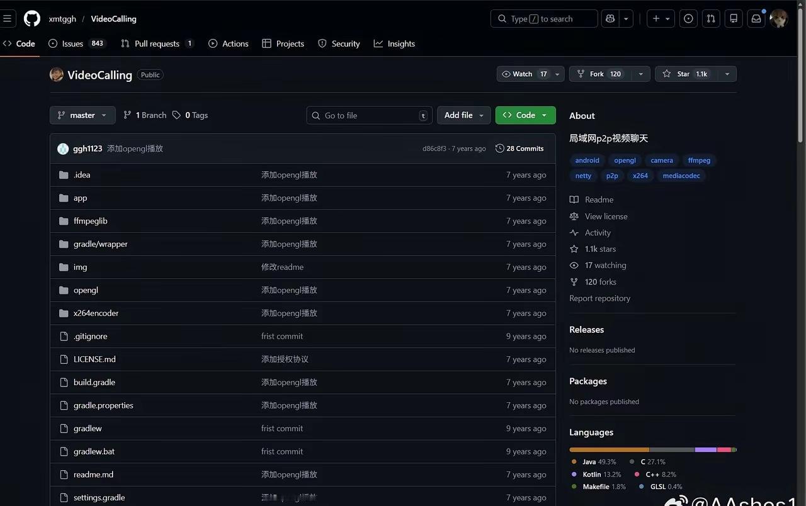The image size is (806, 506).
Task: Open the xmtggh owner link in the breadcrumb
Action: (x=62, y=19)
